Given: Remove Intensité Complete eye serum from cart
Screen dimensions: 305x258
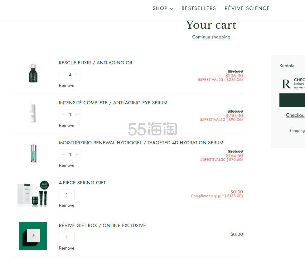Looking at the screenshot, I should tap(66, 125).
